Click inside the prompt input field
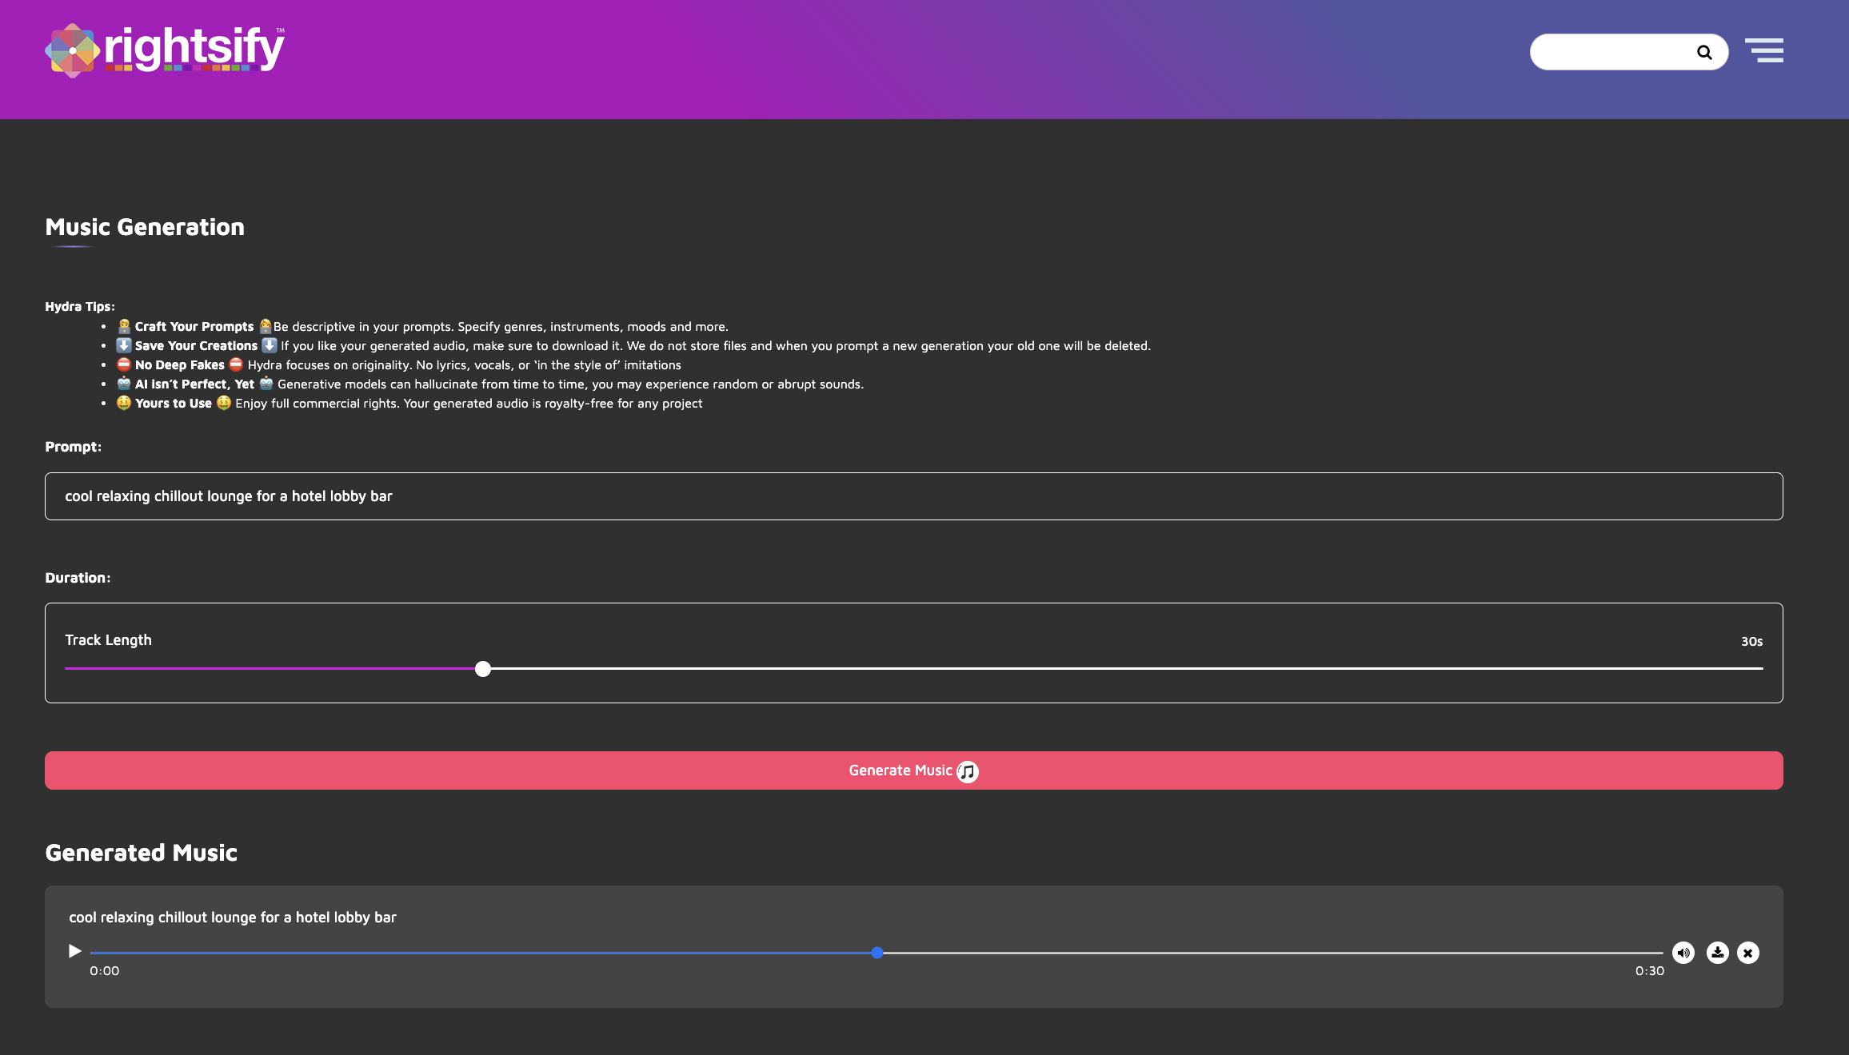The image size is (1849, 1055). pos(913,495)
